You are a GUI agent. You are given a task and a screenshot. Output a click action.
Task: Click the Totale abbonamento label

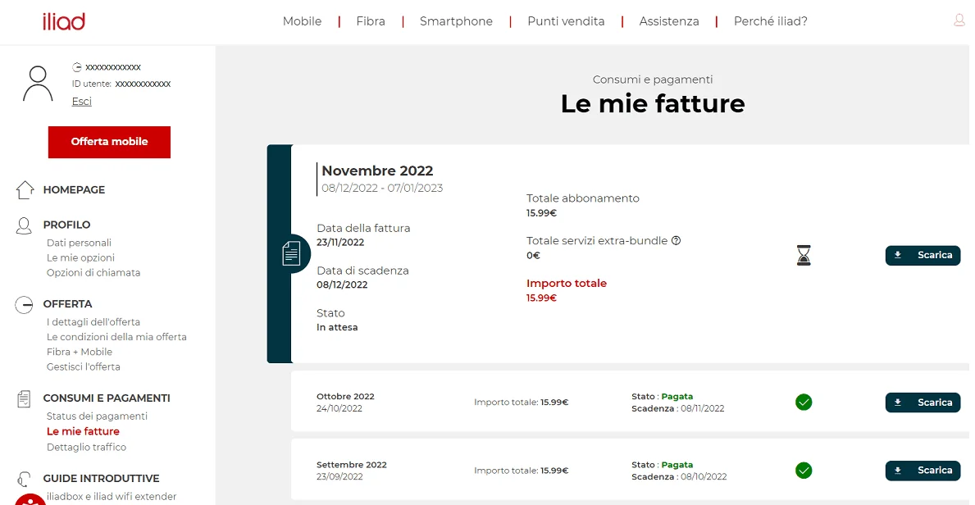(583, 198)
